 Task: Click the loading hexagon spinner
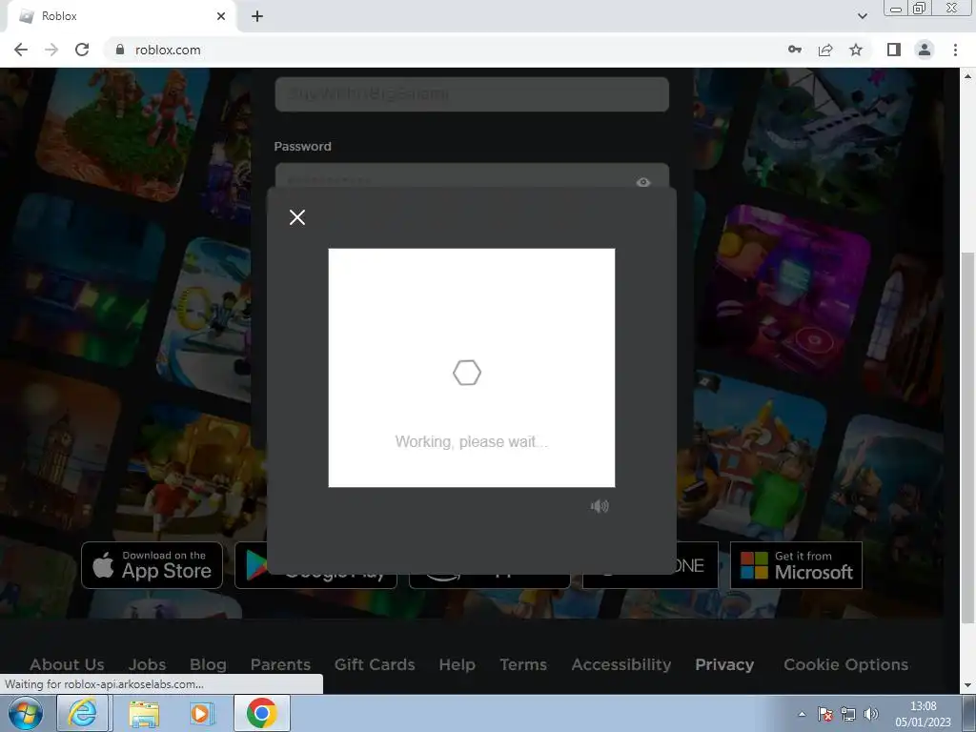(x=467, y=373)
